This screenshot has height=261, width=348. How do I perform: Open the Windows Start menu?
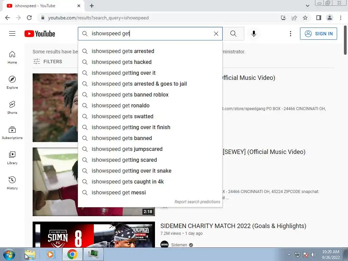(x=9, y=255)
